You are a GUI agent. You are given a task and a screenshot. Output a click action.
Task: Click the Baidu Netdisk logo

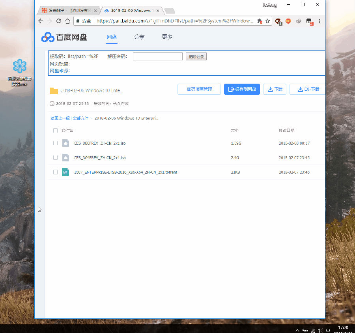pos(64,37)
